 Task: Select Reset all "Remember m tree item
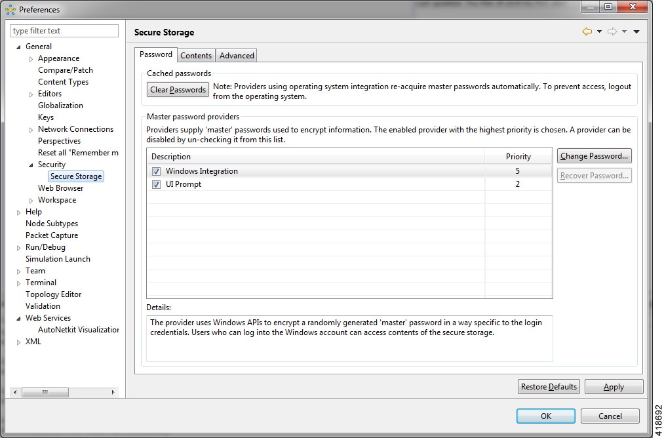point(79,153)
